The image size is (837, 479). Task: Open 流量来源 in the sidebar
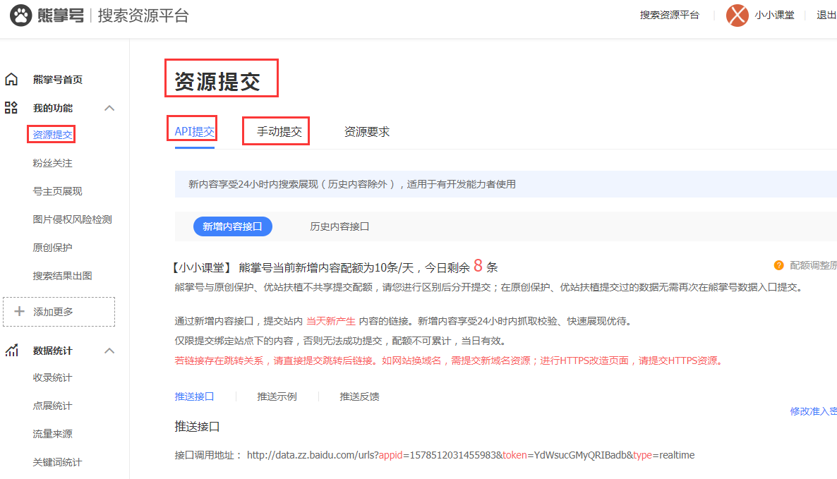tap(52, 434)
